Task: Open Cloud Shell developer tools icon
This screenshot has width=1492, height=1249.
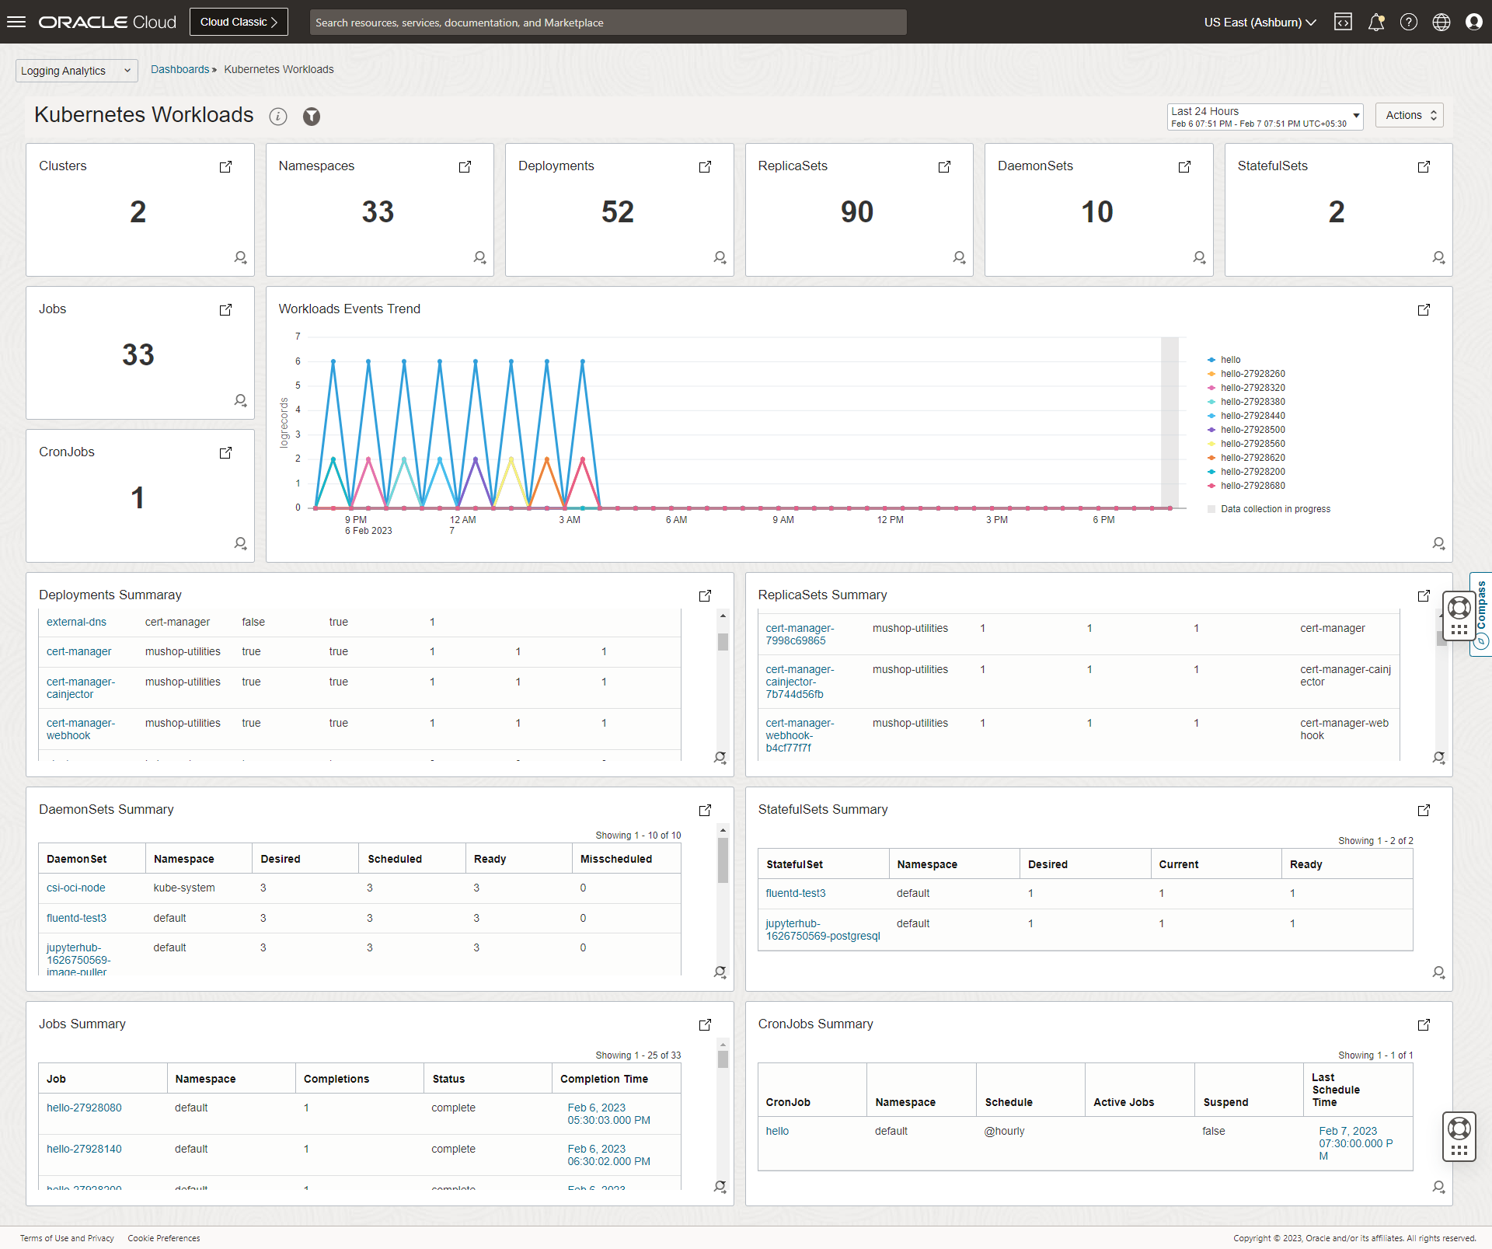Action: [x=1343, y=22]
